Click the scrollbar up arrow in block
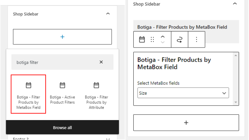 point(236,56)
